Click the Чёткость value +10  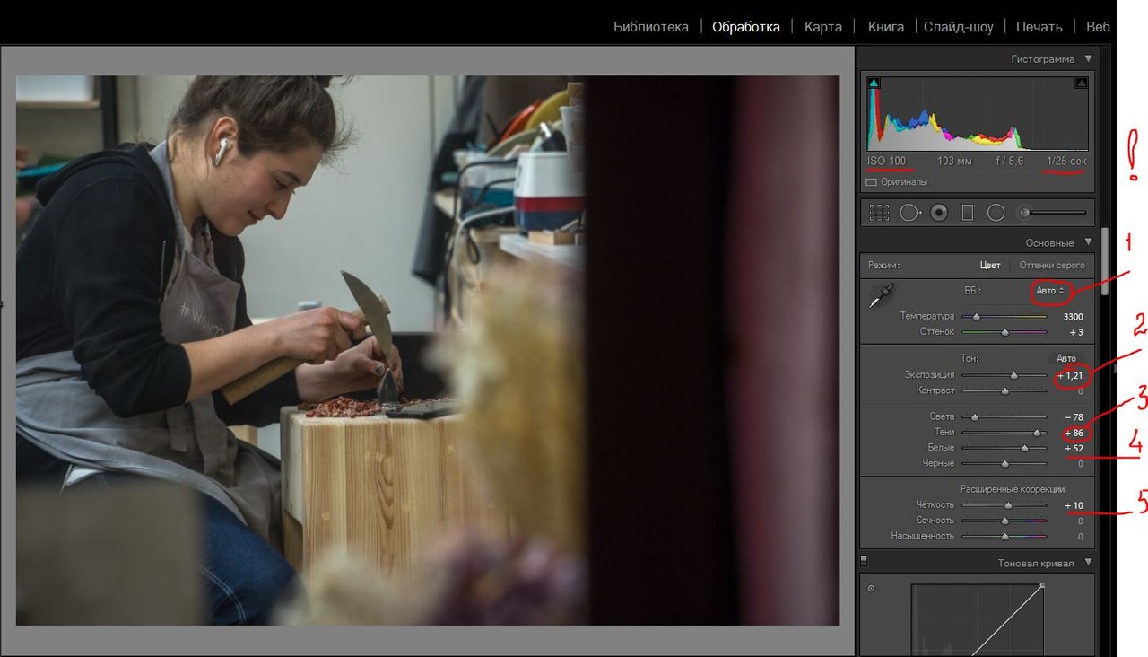pyautogui.click(x=1074, y=505)
